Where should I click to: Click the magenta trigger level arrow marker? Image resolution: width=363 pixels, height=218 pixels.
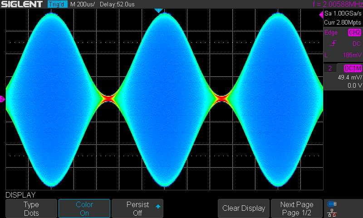coord(321,15)
